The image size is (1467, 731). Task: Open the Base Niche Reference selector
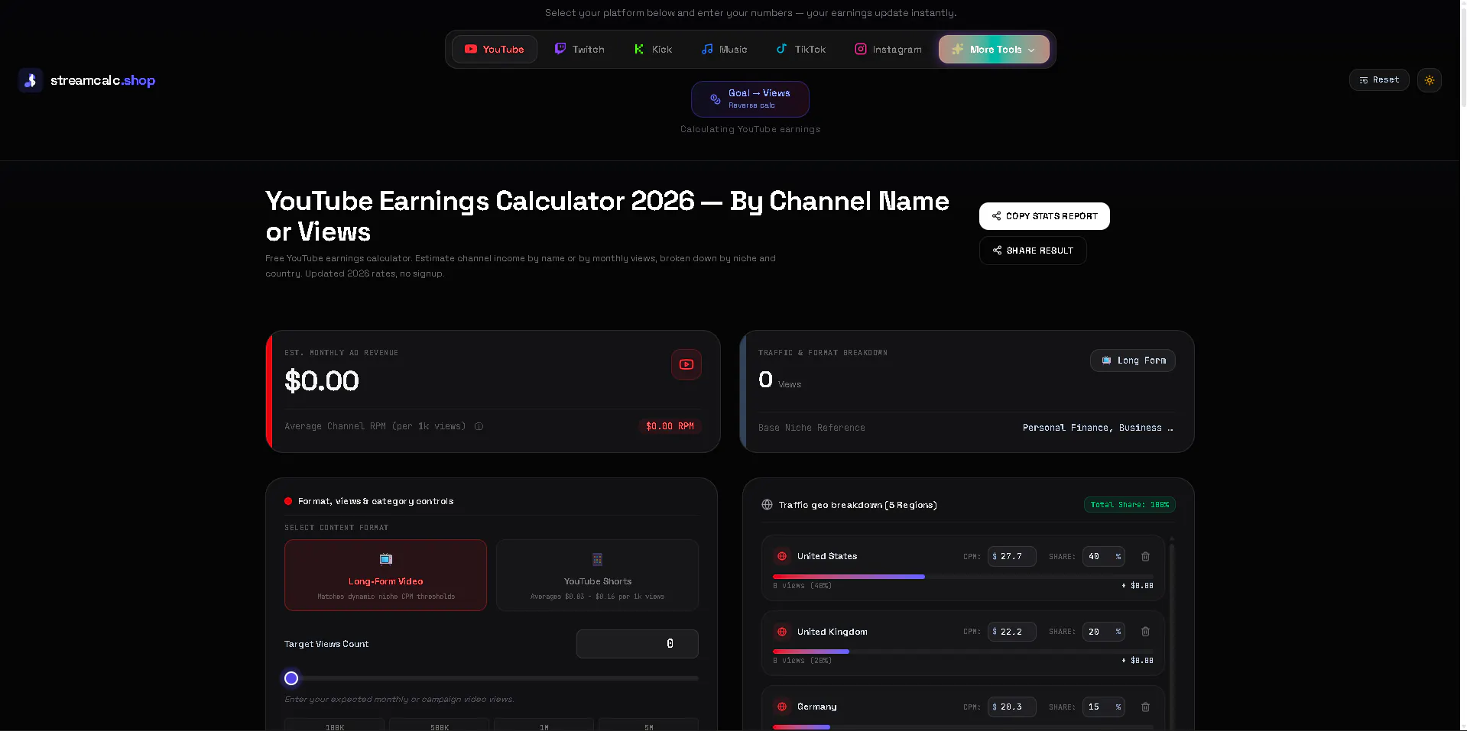pos(1097,428)
